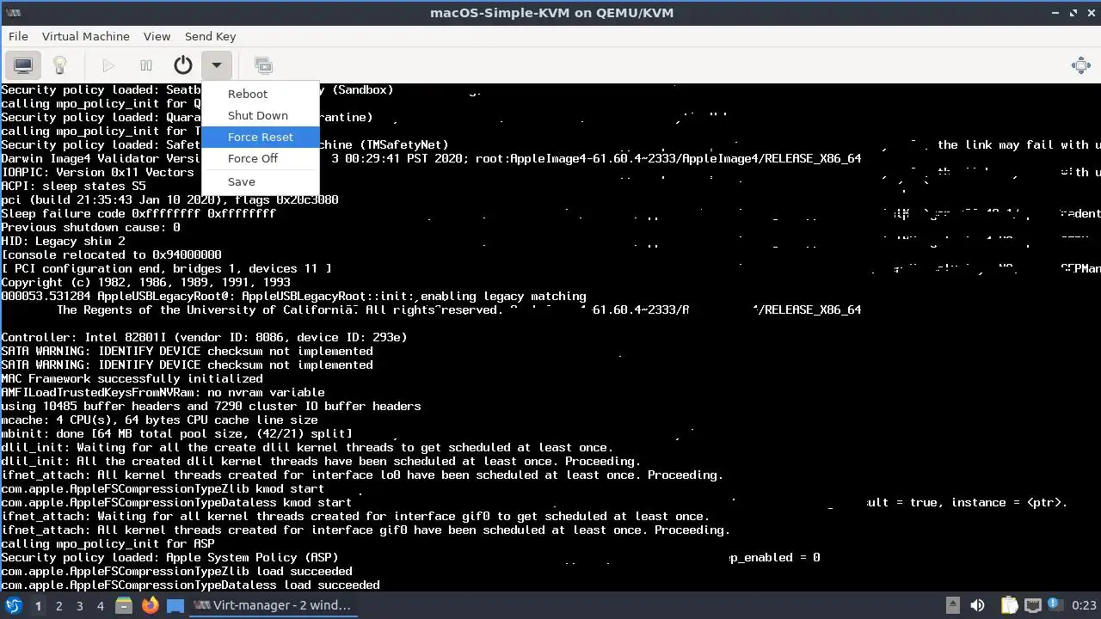Pause the virtual machine
Image resolution: width=1101 pixels, height=619 pixels.
(146, 65)
